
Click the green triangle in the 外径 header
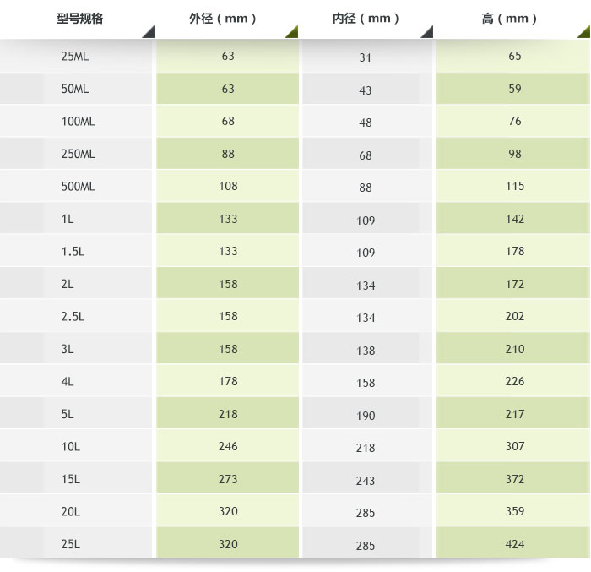point(292,32)
